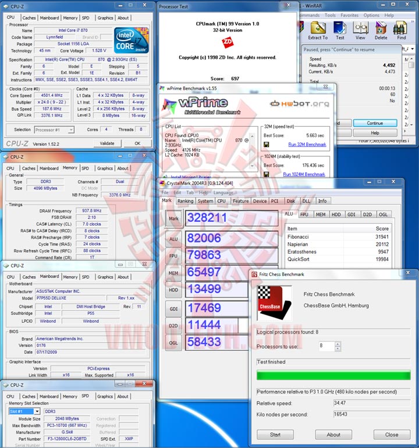The image size is (419, 448).
Task: Click the SPD tab in Memory CPU-Z window
Action: click(x=86, y=169)
